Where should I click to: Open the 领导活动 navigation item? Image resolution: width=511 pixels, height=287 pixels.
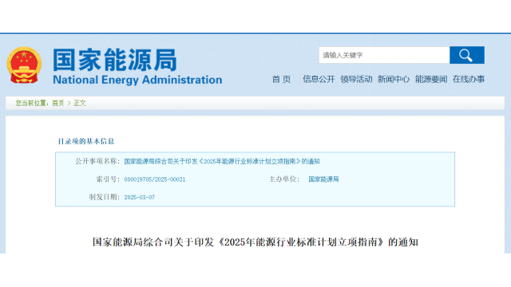356,79
